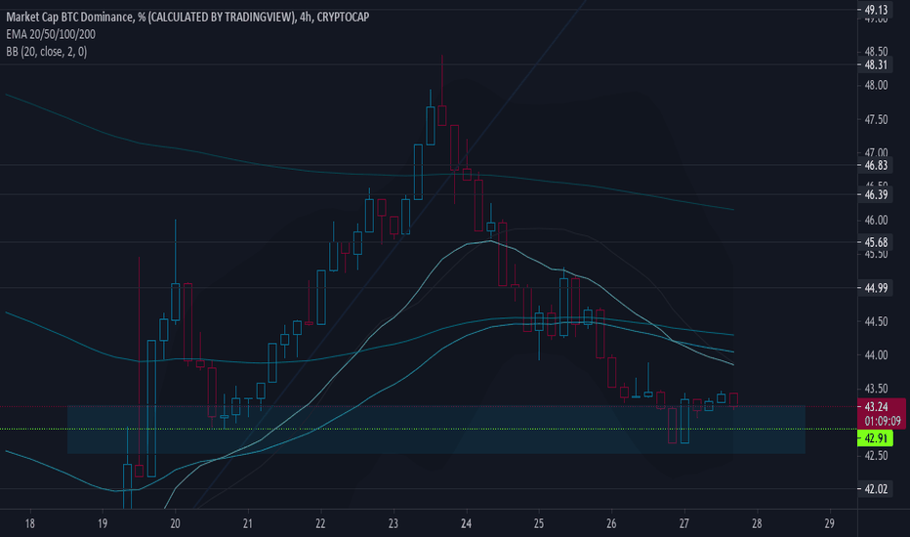This screenshot has width=910, height=537.
Task: Click the 46.39 horizontal line price label
Action: point(876,194)
